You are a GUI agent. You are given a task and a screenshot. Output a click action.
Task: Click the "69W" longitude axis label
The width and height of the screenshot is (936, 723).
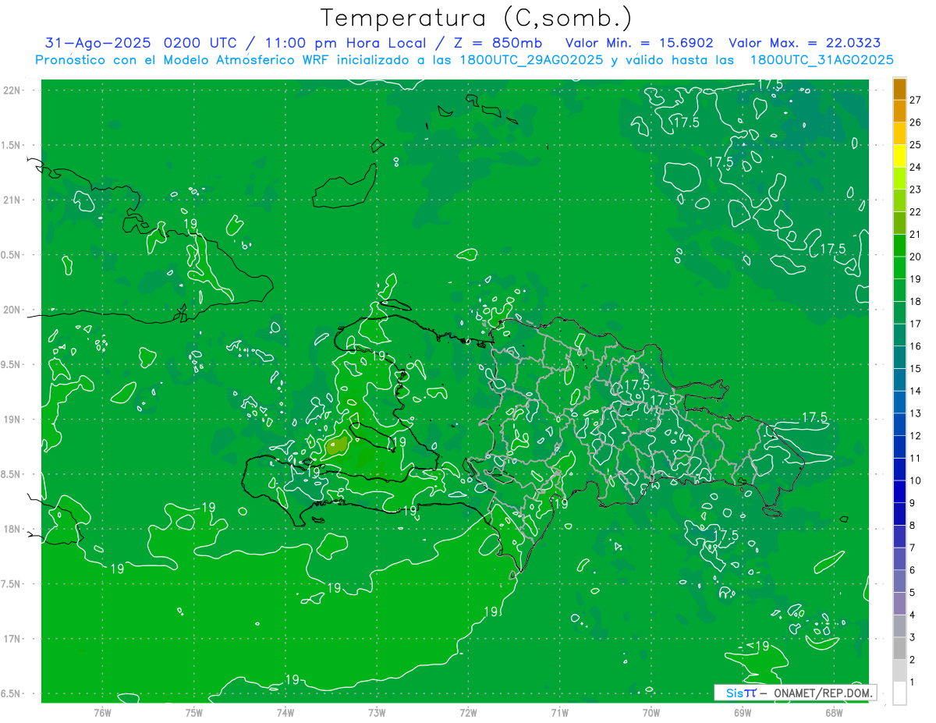point(742,713)
